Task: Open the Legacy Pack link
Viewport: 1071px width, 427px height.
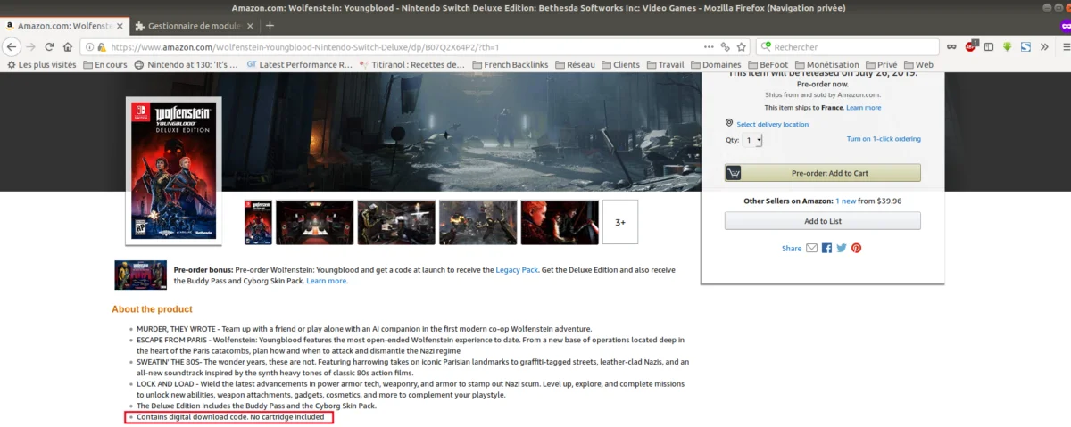Action: pyautogui.click(x=517, y=269)
